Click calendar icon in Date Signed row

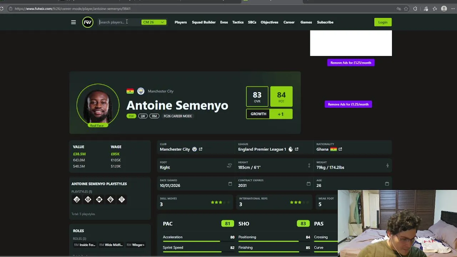click(230, 183)
